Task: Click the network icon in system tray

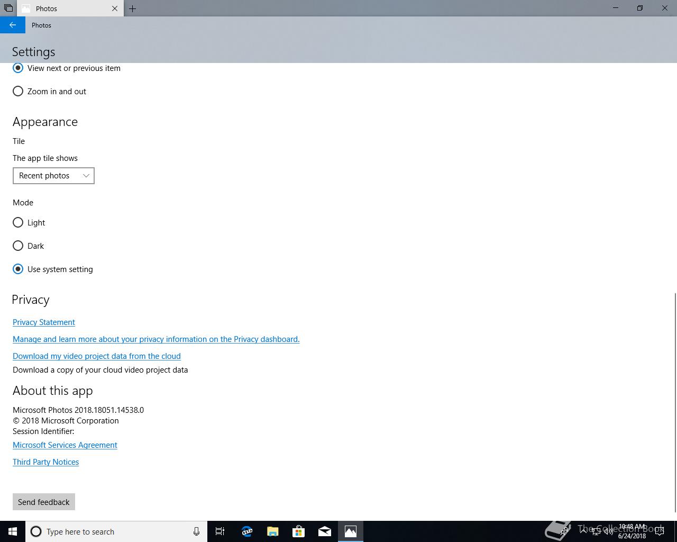Action: pyautogui.click(x=596, y=531)
